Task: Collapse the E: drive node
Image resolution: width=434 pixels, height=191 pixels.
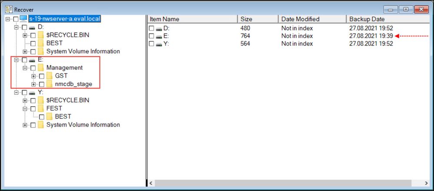Action: coord(17,60)
